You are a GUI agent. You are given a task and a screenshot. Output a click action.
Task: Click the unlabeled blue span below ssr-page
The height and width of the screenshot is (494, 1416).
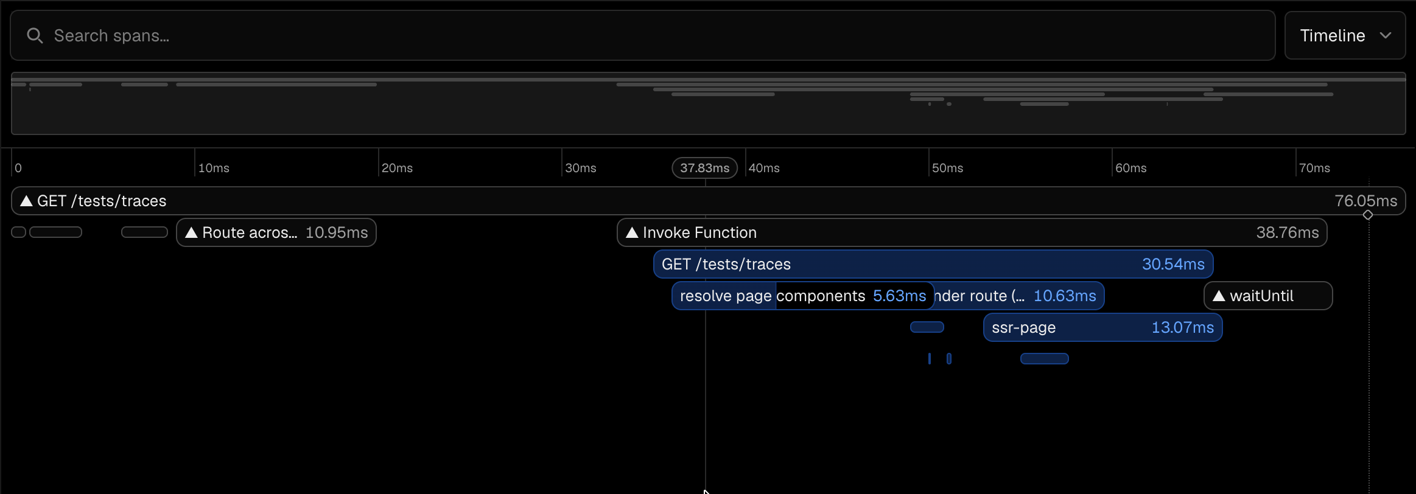1045,359
